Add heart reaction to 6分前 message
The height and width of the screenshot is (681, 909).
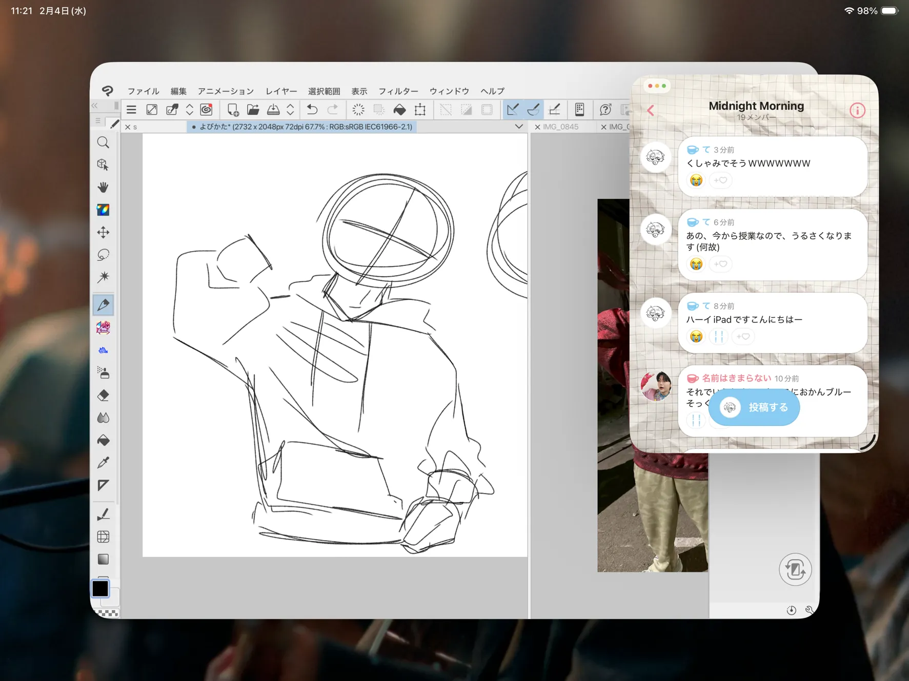click(720, 264)
